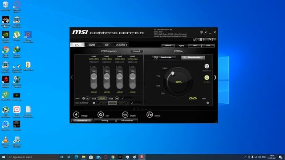
Task: Switch to the OC GENIE 4 tab
Action: 121,45
